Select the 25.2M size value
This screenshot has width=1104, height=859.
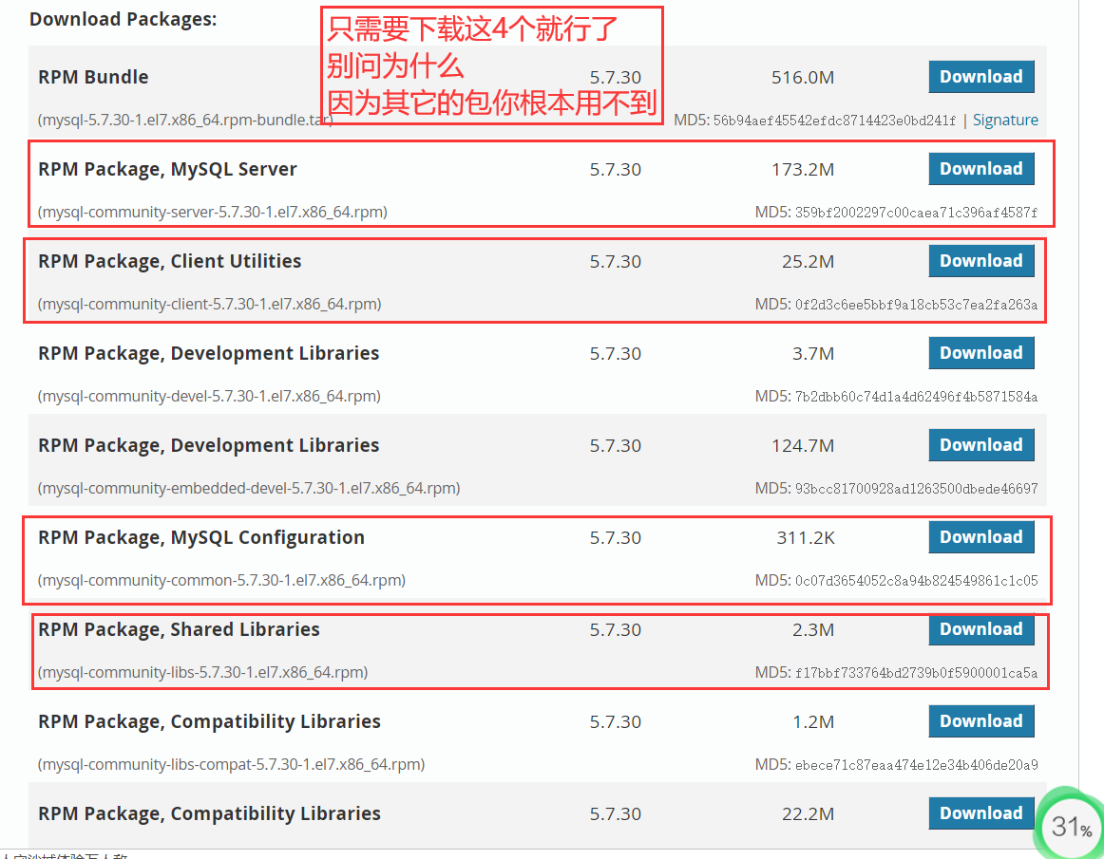pos(809,262)
